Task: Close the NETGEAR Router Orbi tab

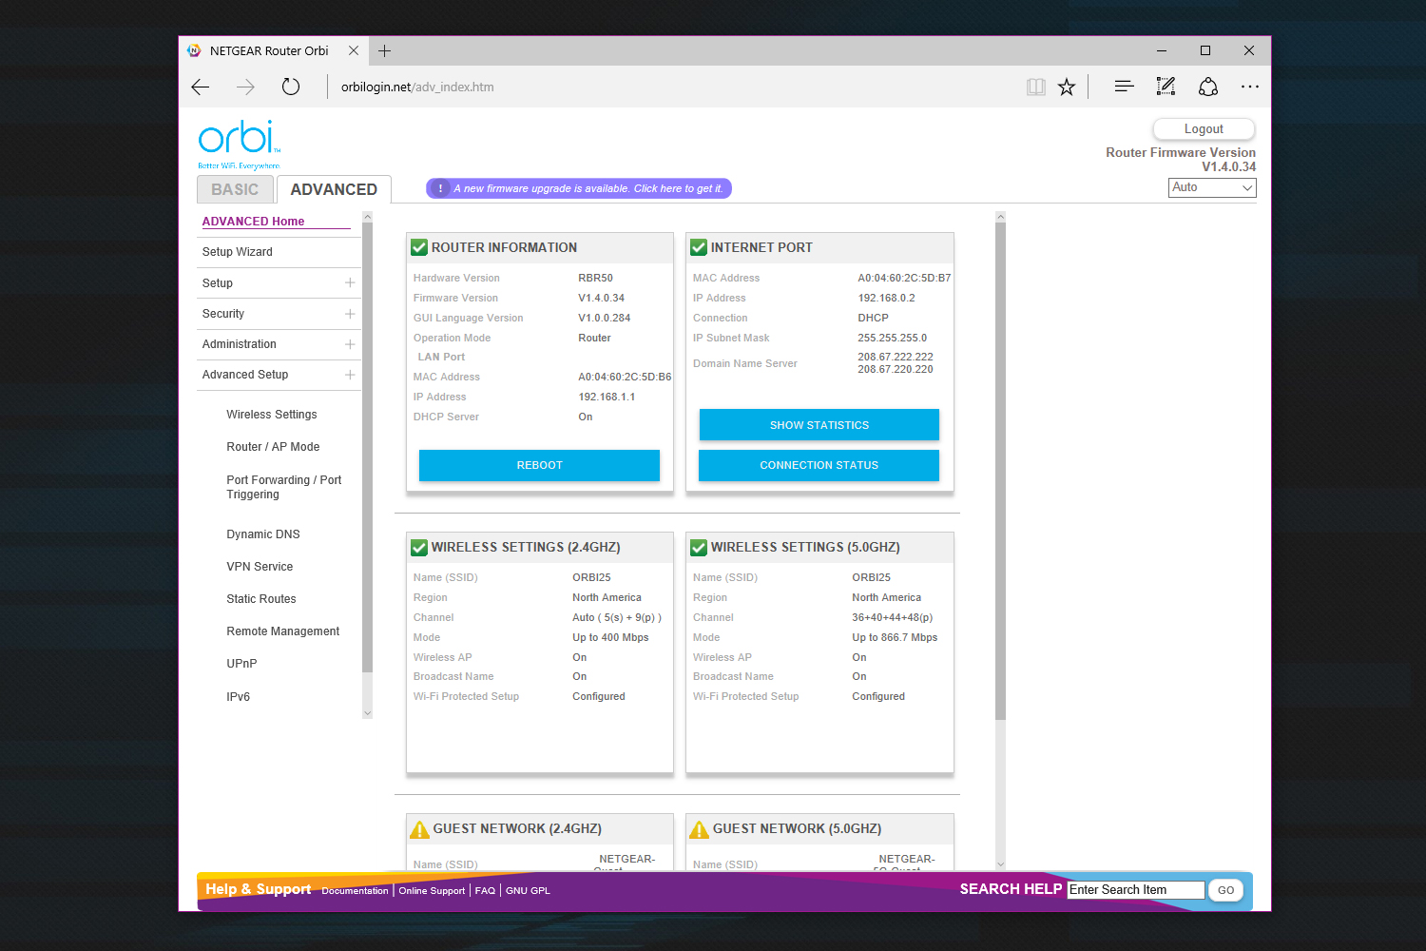Action: tap(354, 50)
